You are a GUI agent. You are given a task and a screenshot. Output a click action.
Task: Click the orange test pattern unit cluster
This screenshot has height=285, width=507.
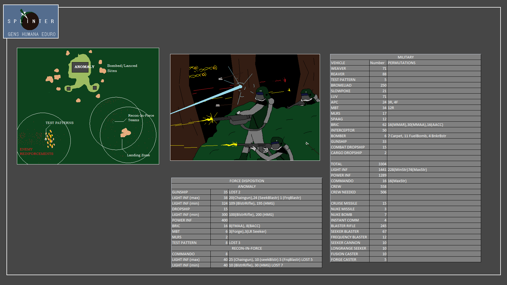[x=50, y=139]
